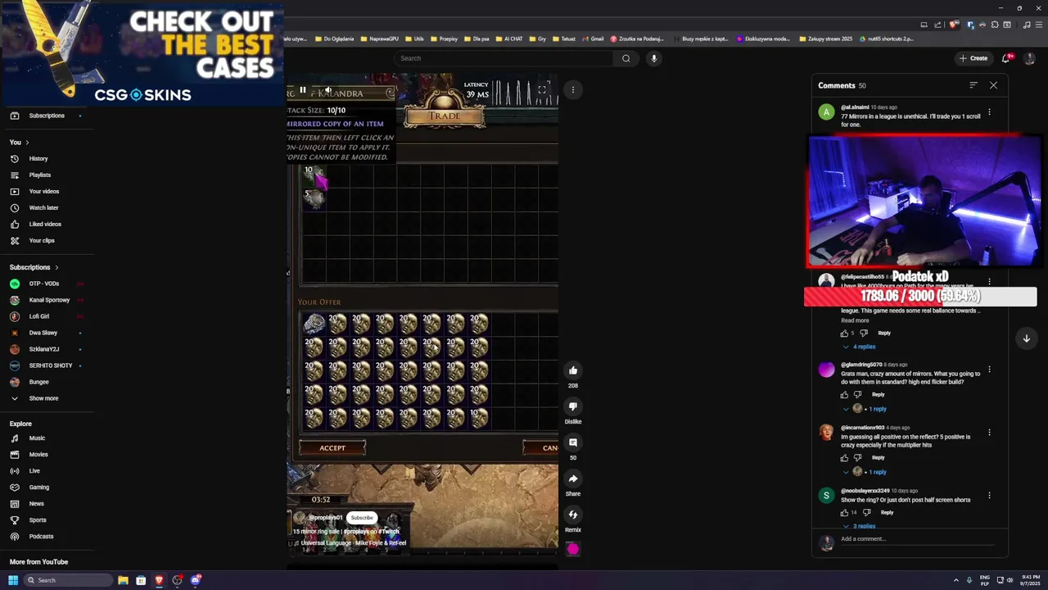Focus the Add a comment field
This screenshot has width=1048, height=590.
pyautogui.click(x=917, y=539)
